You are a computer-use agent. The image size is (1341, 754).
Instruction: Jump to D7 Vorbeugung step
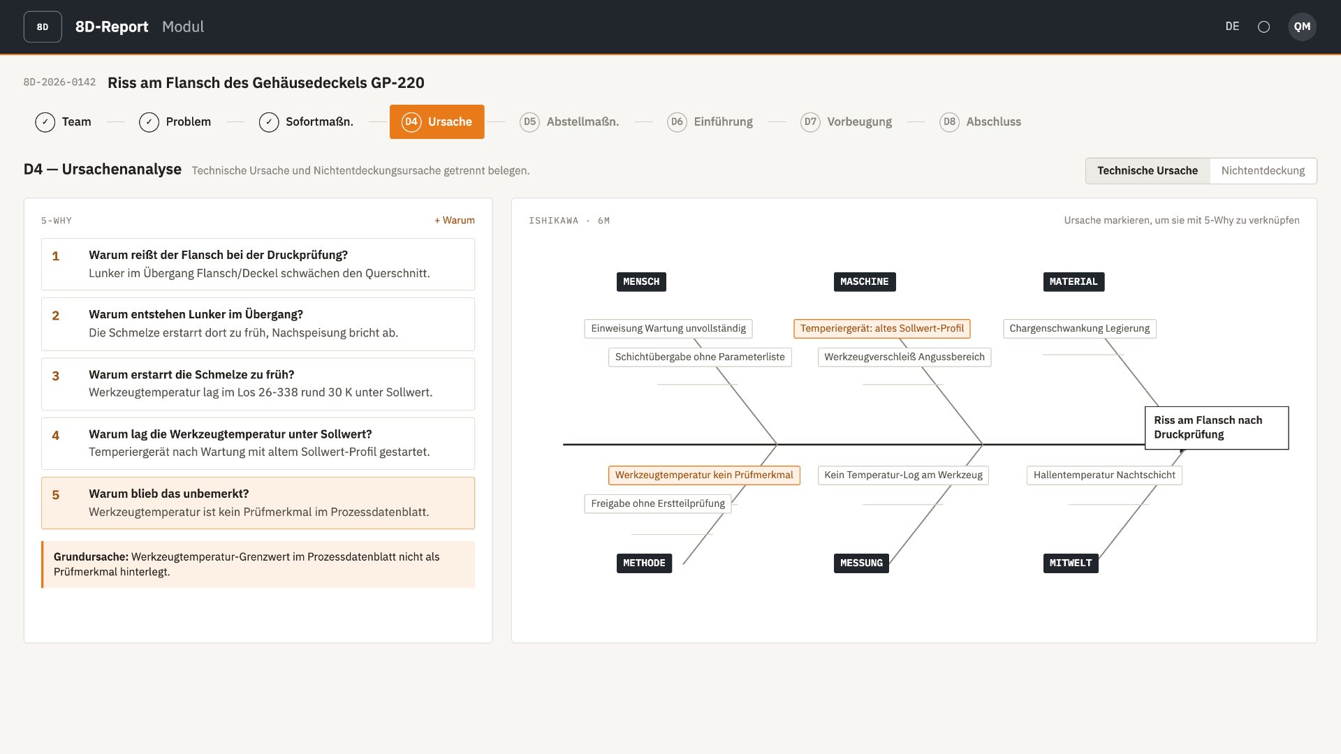coord(847,121)
